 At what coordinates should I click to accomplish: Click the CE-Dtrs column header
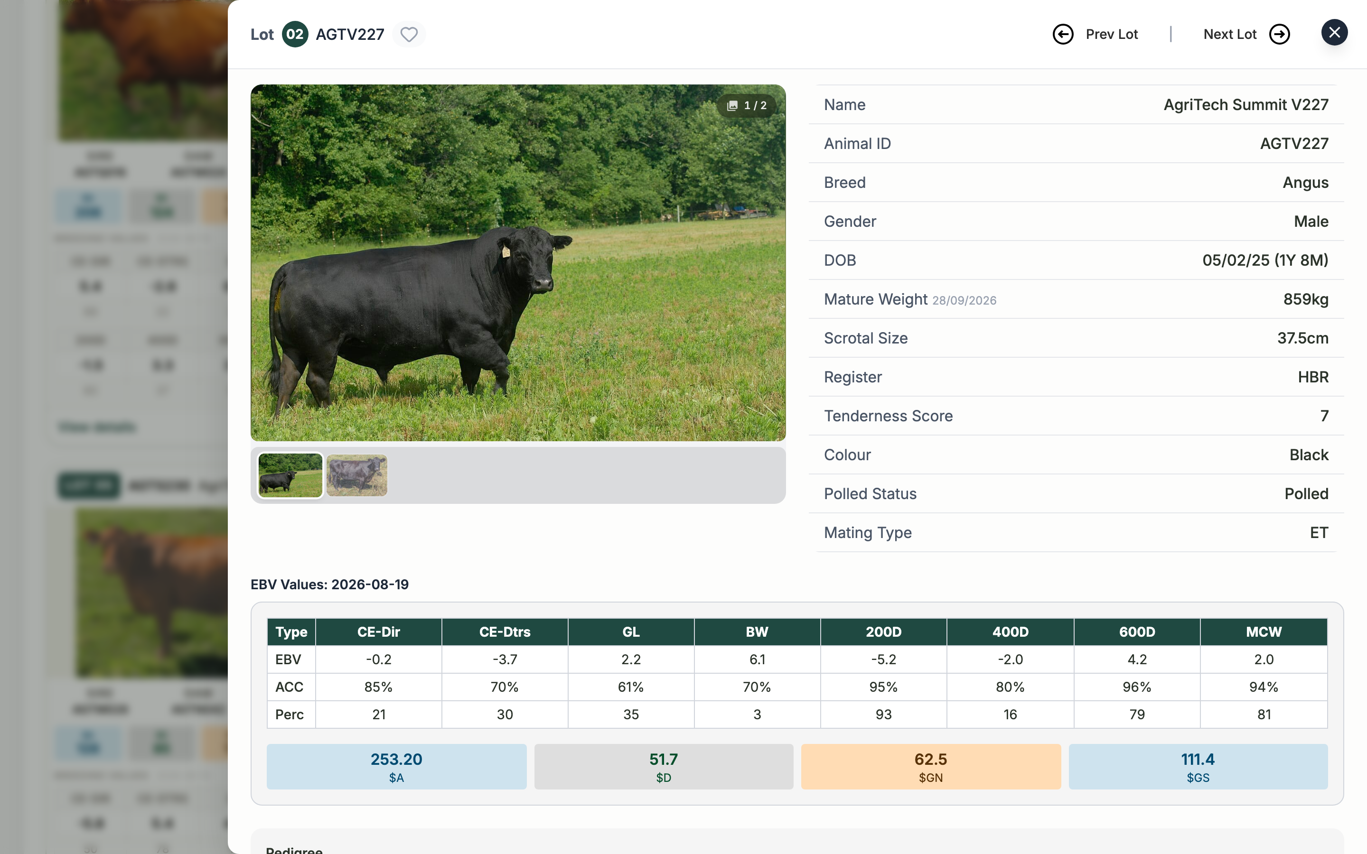pyautogui.click(x=505, y=632)
